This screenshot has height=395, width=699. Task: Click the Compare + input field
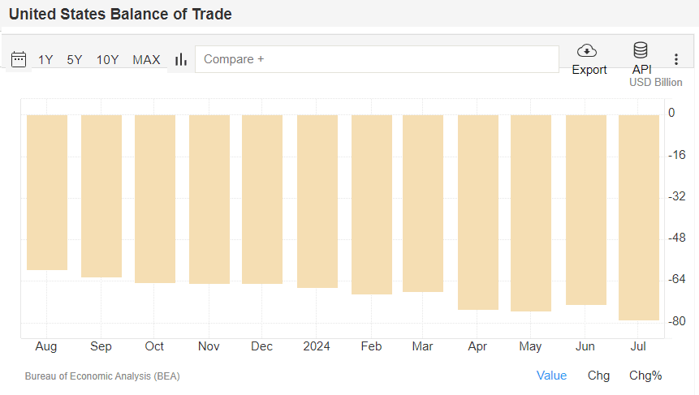pyautogui.click(x=377, y=59)
